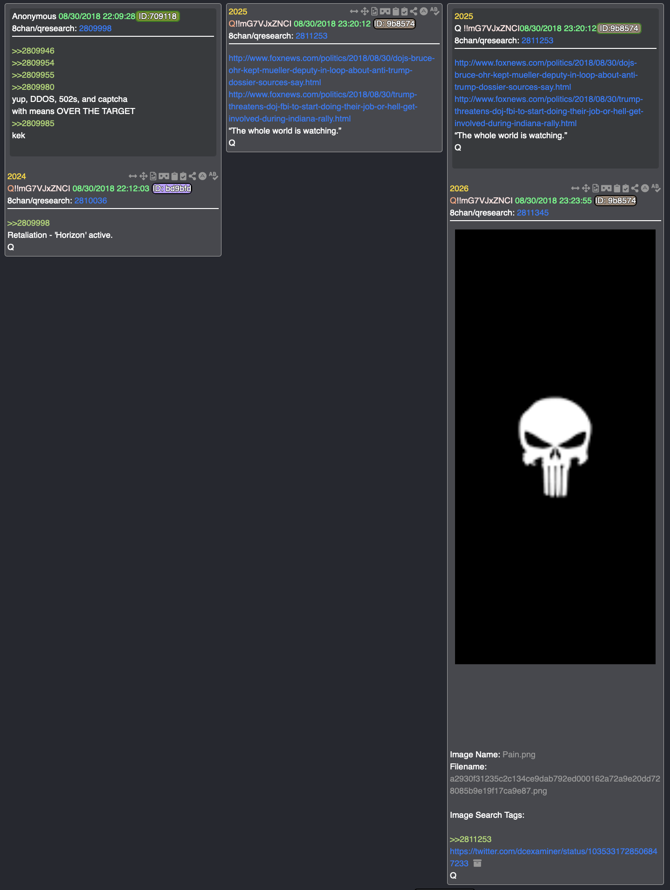670x890 pixels.
Task: Click reply reference >>2809955
Action: pyautogui.click(x=33, y=75)
